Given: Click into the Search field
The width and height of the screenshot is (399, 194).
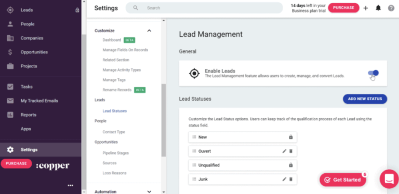Looking at the screenshot, I should pos(204,8).
